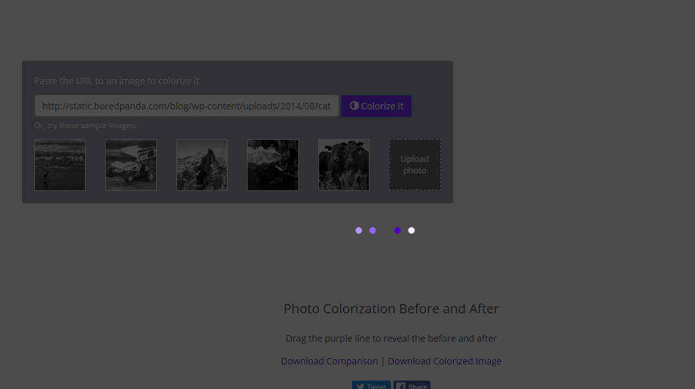Select the mountain peak sample image
This screenshot has height=389, width=695.
click(202, 165)
